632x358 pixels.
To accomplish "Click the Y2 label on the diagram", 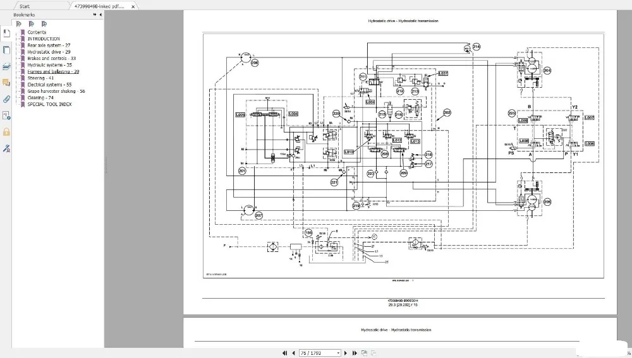I will point(574,107).
